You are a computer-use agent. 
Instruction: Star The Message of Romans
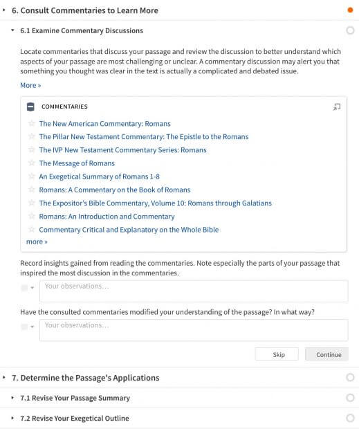point(32,163)
